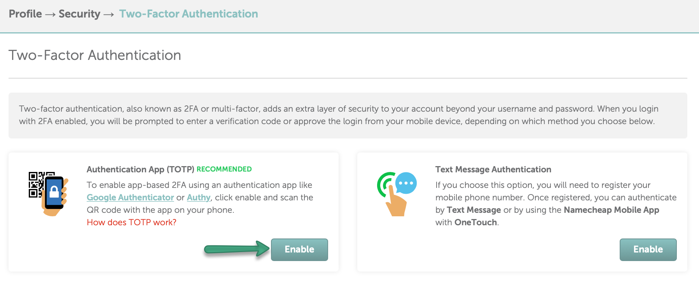Enable Text Message Authentication
This screenshot has width=699, height=305.
pos(648,249)
